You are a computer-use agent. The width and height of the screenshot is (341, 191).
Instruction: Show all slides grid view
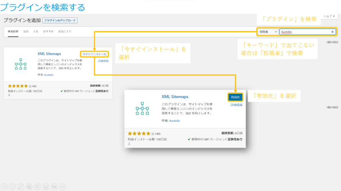click(29, 187)
